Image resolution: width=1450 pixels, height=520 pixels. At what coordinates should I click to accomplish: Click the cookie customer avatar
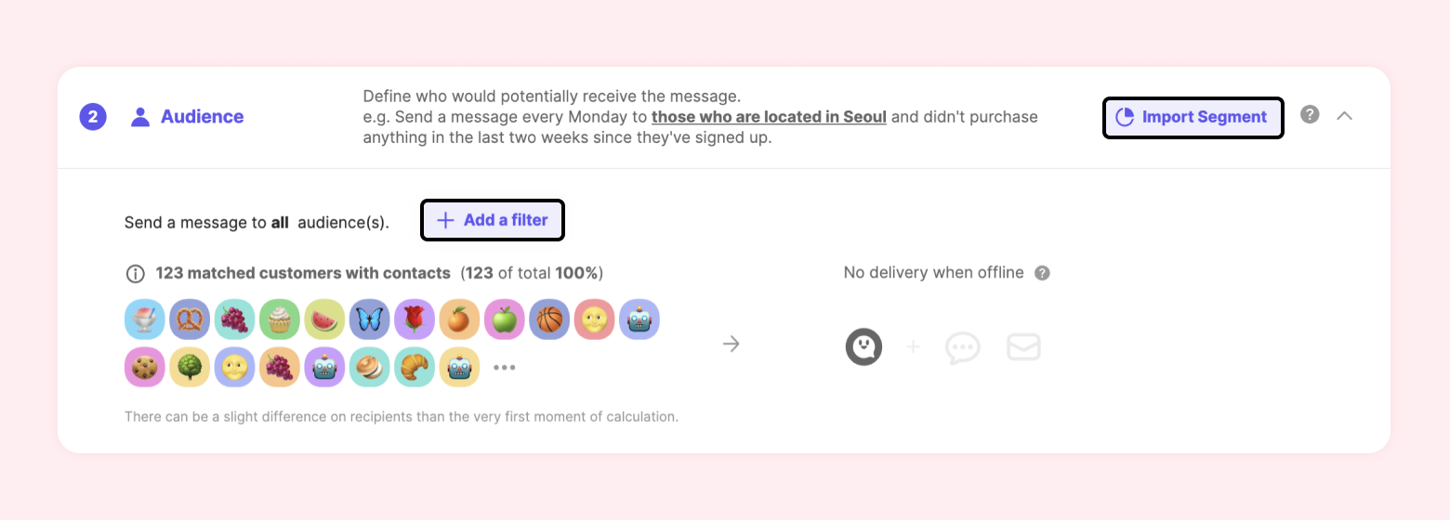click(x=144, y=367)
